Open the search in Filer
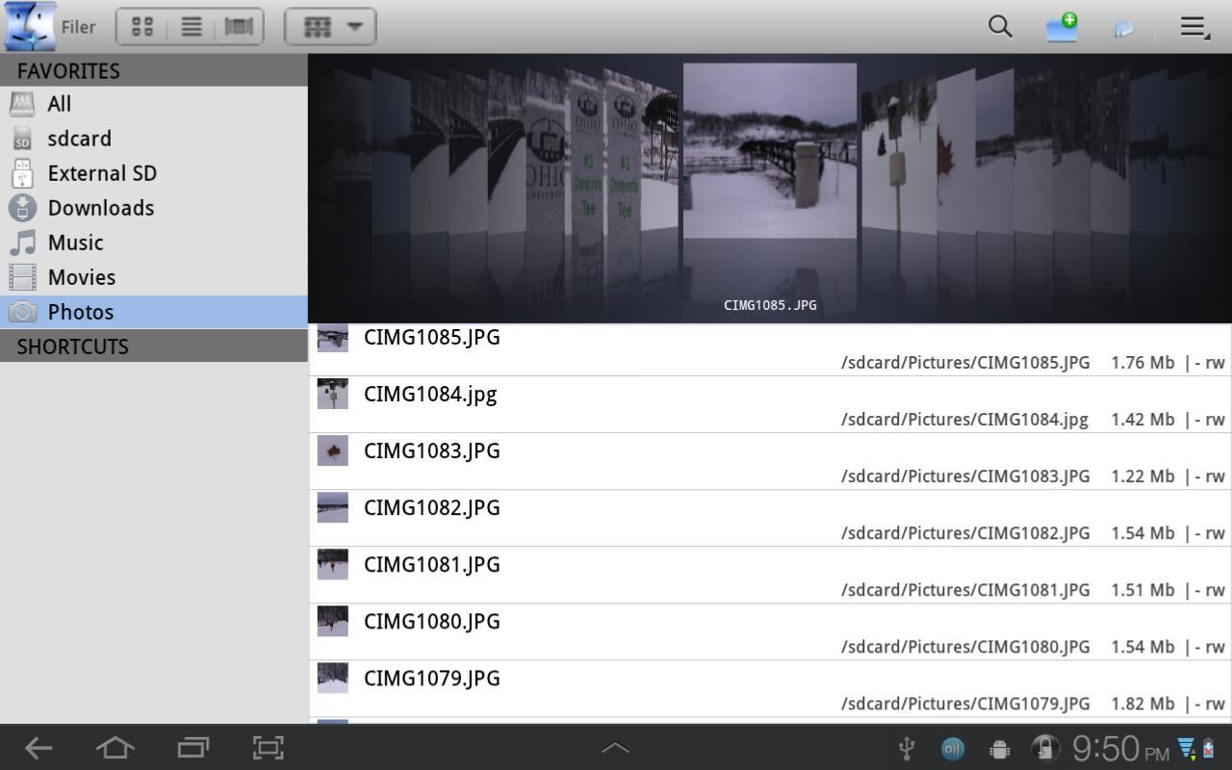1232x770 pixels. [999, 27]
